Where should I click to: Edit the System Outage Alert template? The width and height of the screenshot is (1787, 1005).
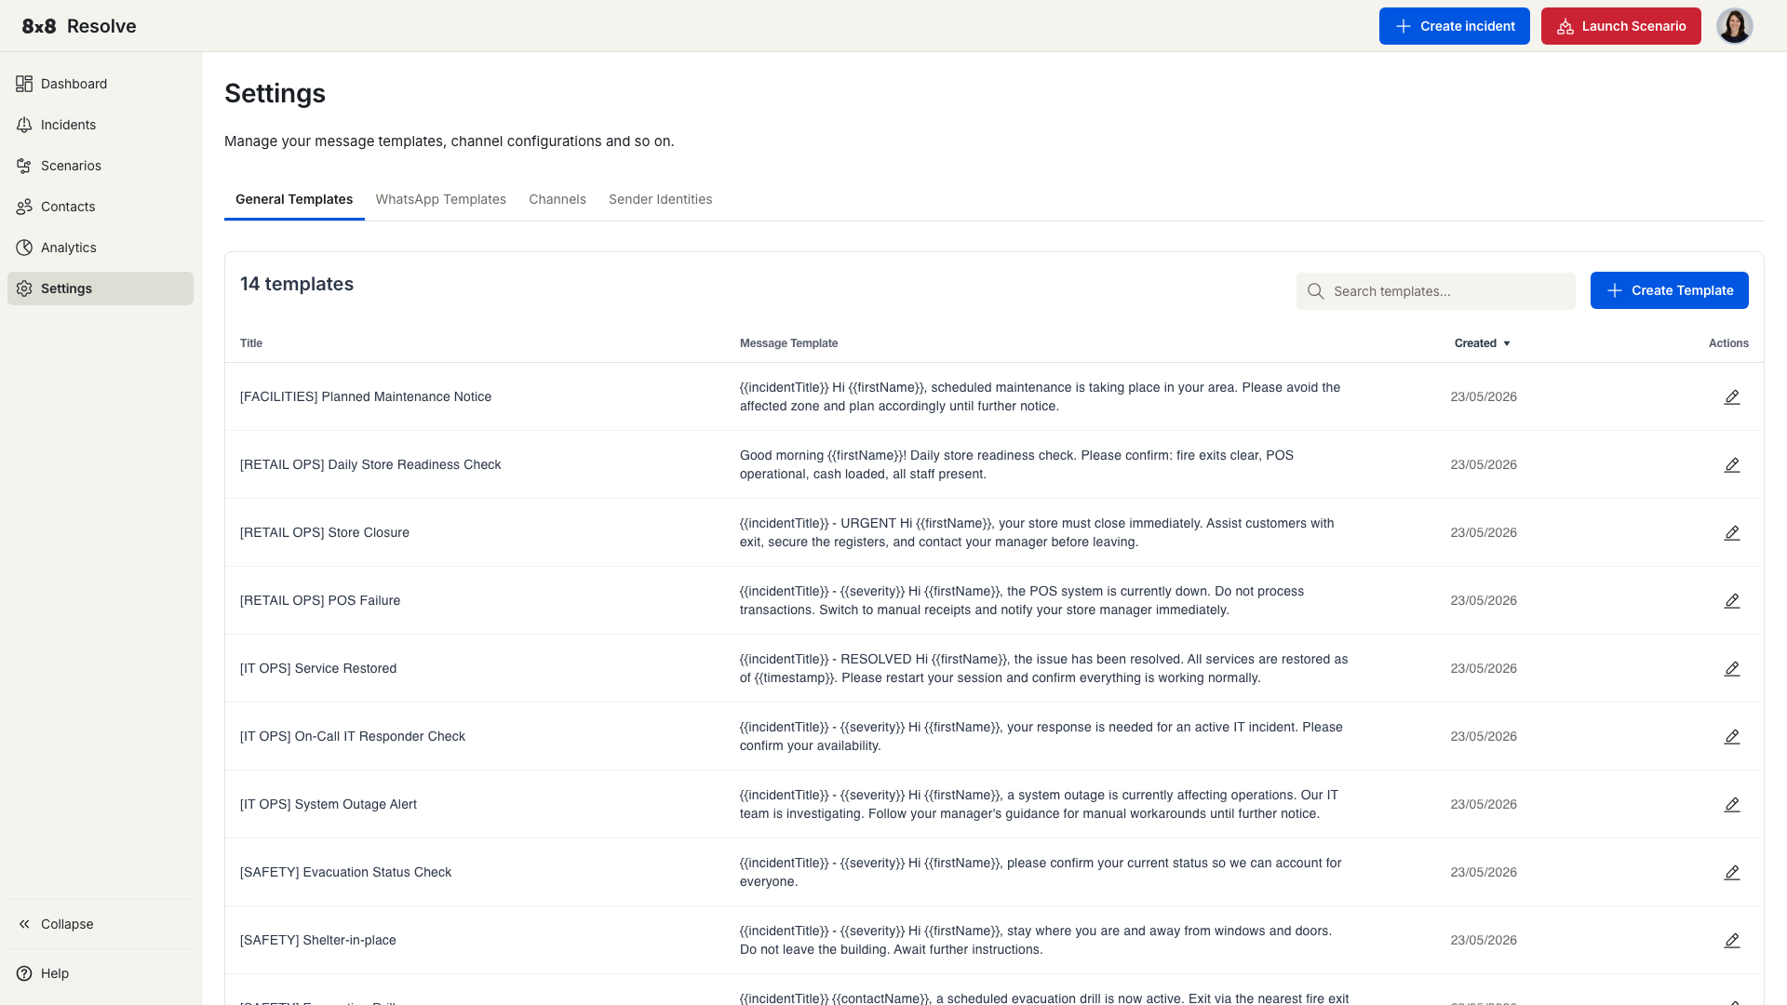click(x=1731, y=804)
